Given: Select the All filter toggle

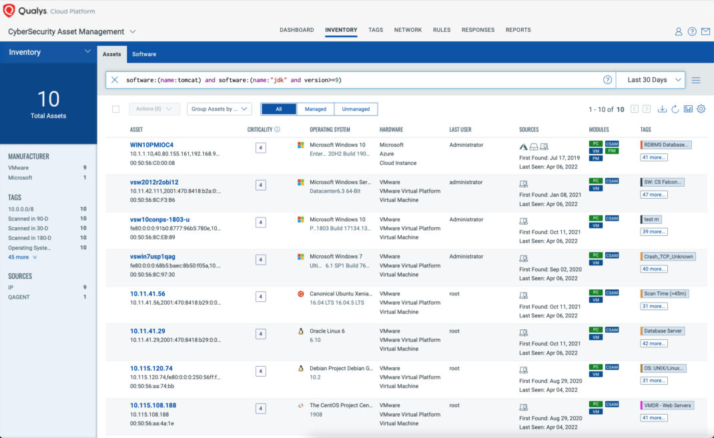Looking at the screenshot, I should point(279,109).
